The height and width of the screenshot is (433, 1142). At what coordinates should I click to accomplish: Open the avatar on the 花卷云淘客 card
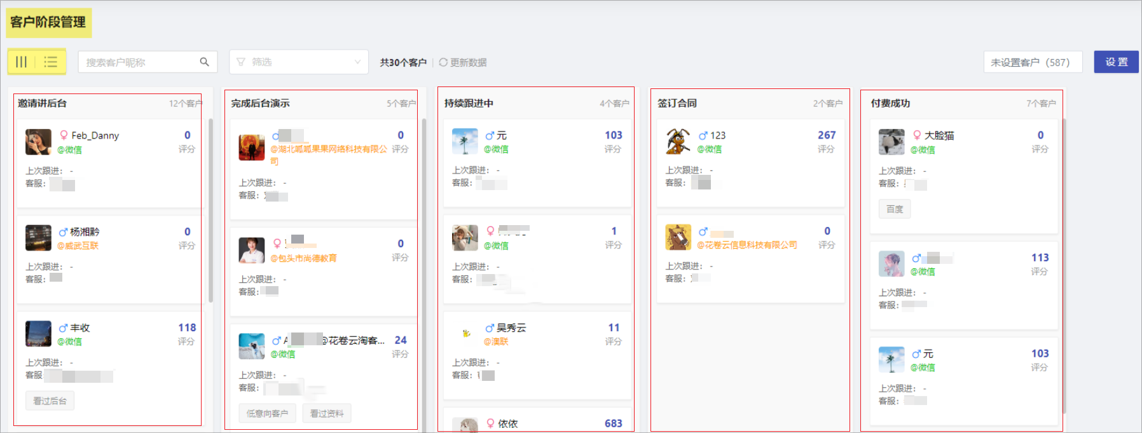coord(251,347)
